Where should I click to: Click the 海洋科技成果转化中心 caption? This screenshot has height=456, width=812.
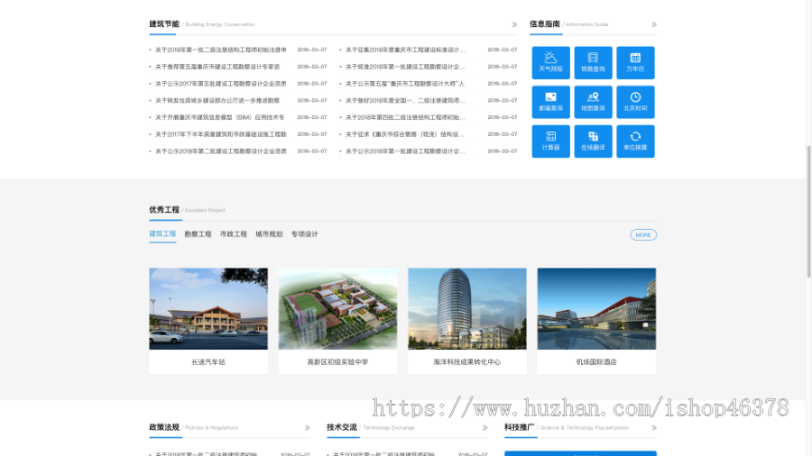pos(467,362)
